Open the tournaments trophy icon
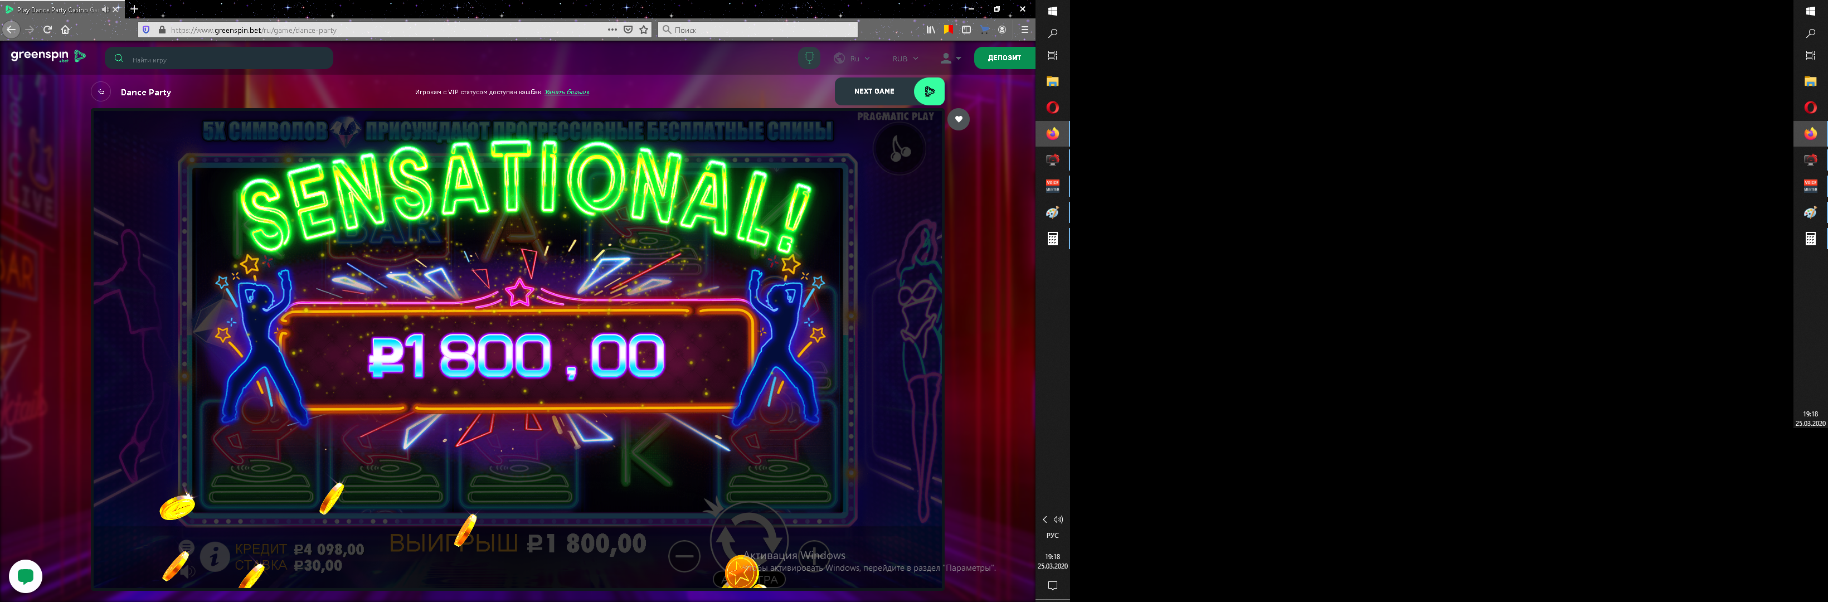The width and height of the screenshot is (1828, 602). [809, 57]
